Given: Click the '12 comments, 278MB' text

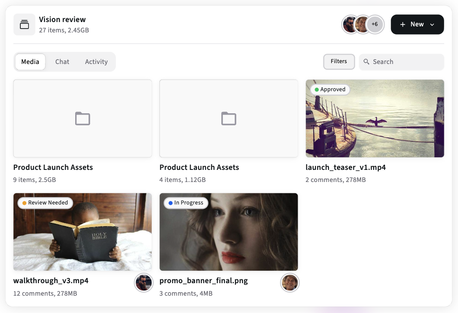Looking at the screenshot, I should pyautogui.click(x=45, y=294).
